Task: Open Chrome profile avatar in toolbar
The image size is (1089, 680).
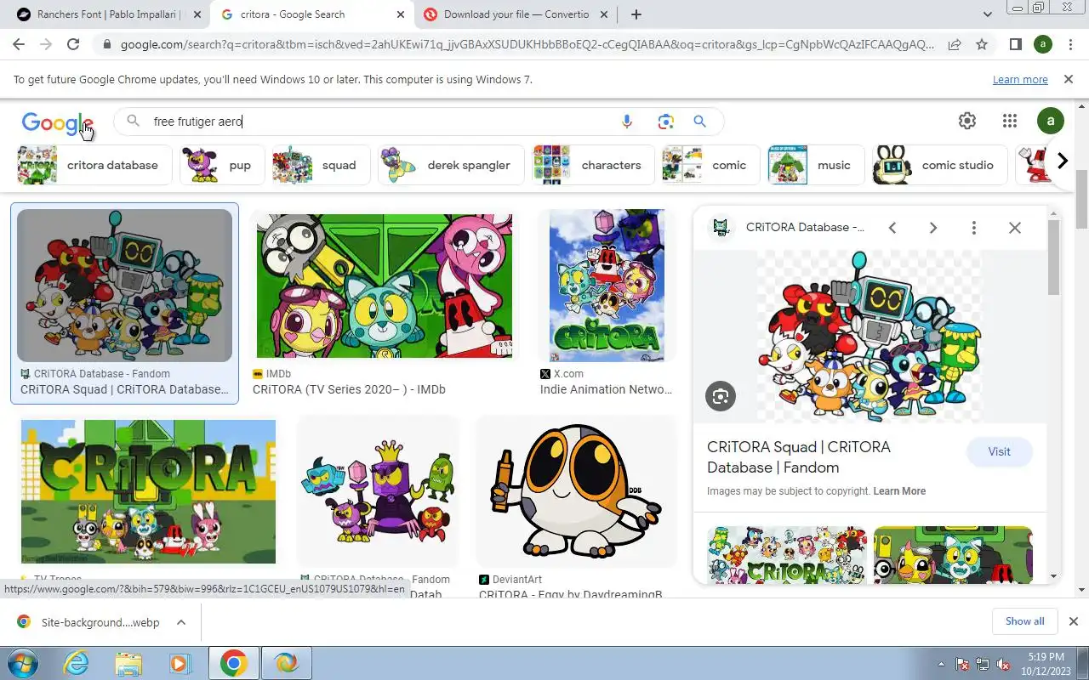Action: coord(1042,44)
